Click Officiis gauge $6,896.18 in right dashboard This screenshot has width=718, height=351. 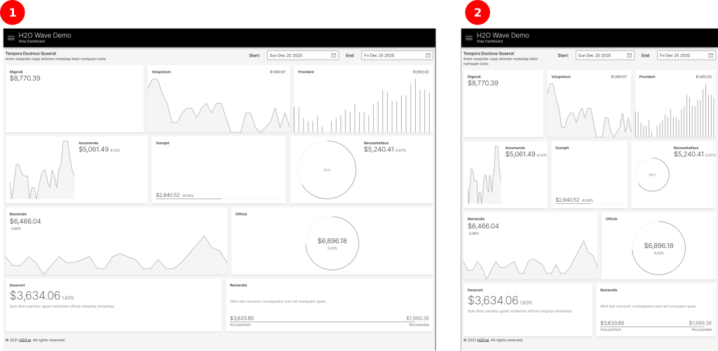(659, 248)
